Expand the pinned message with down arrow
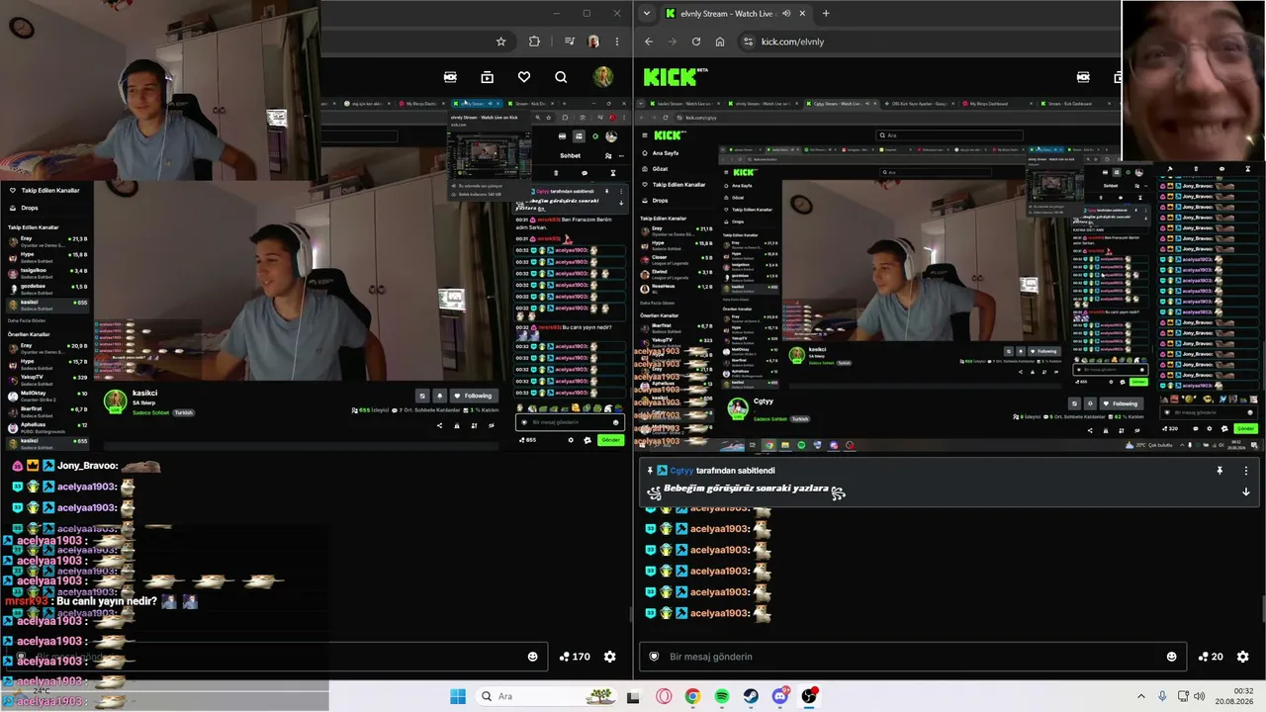This screenshot has height=712, width=1266. [1245, 491]
